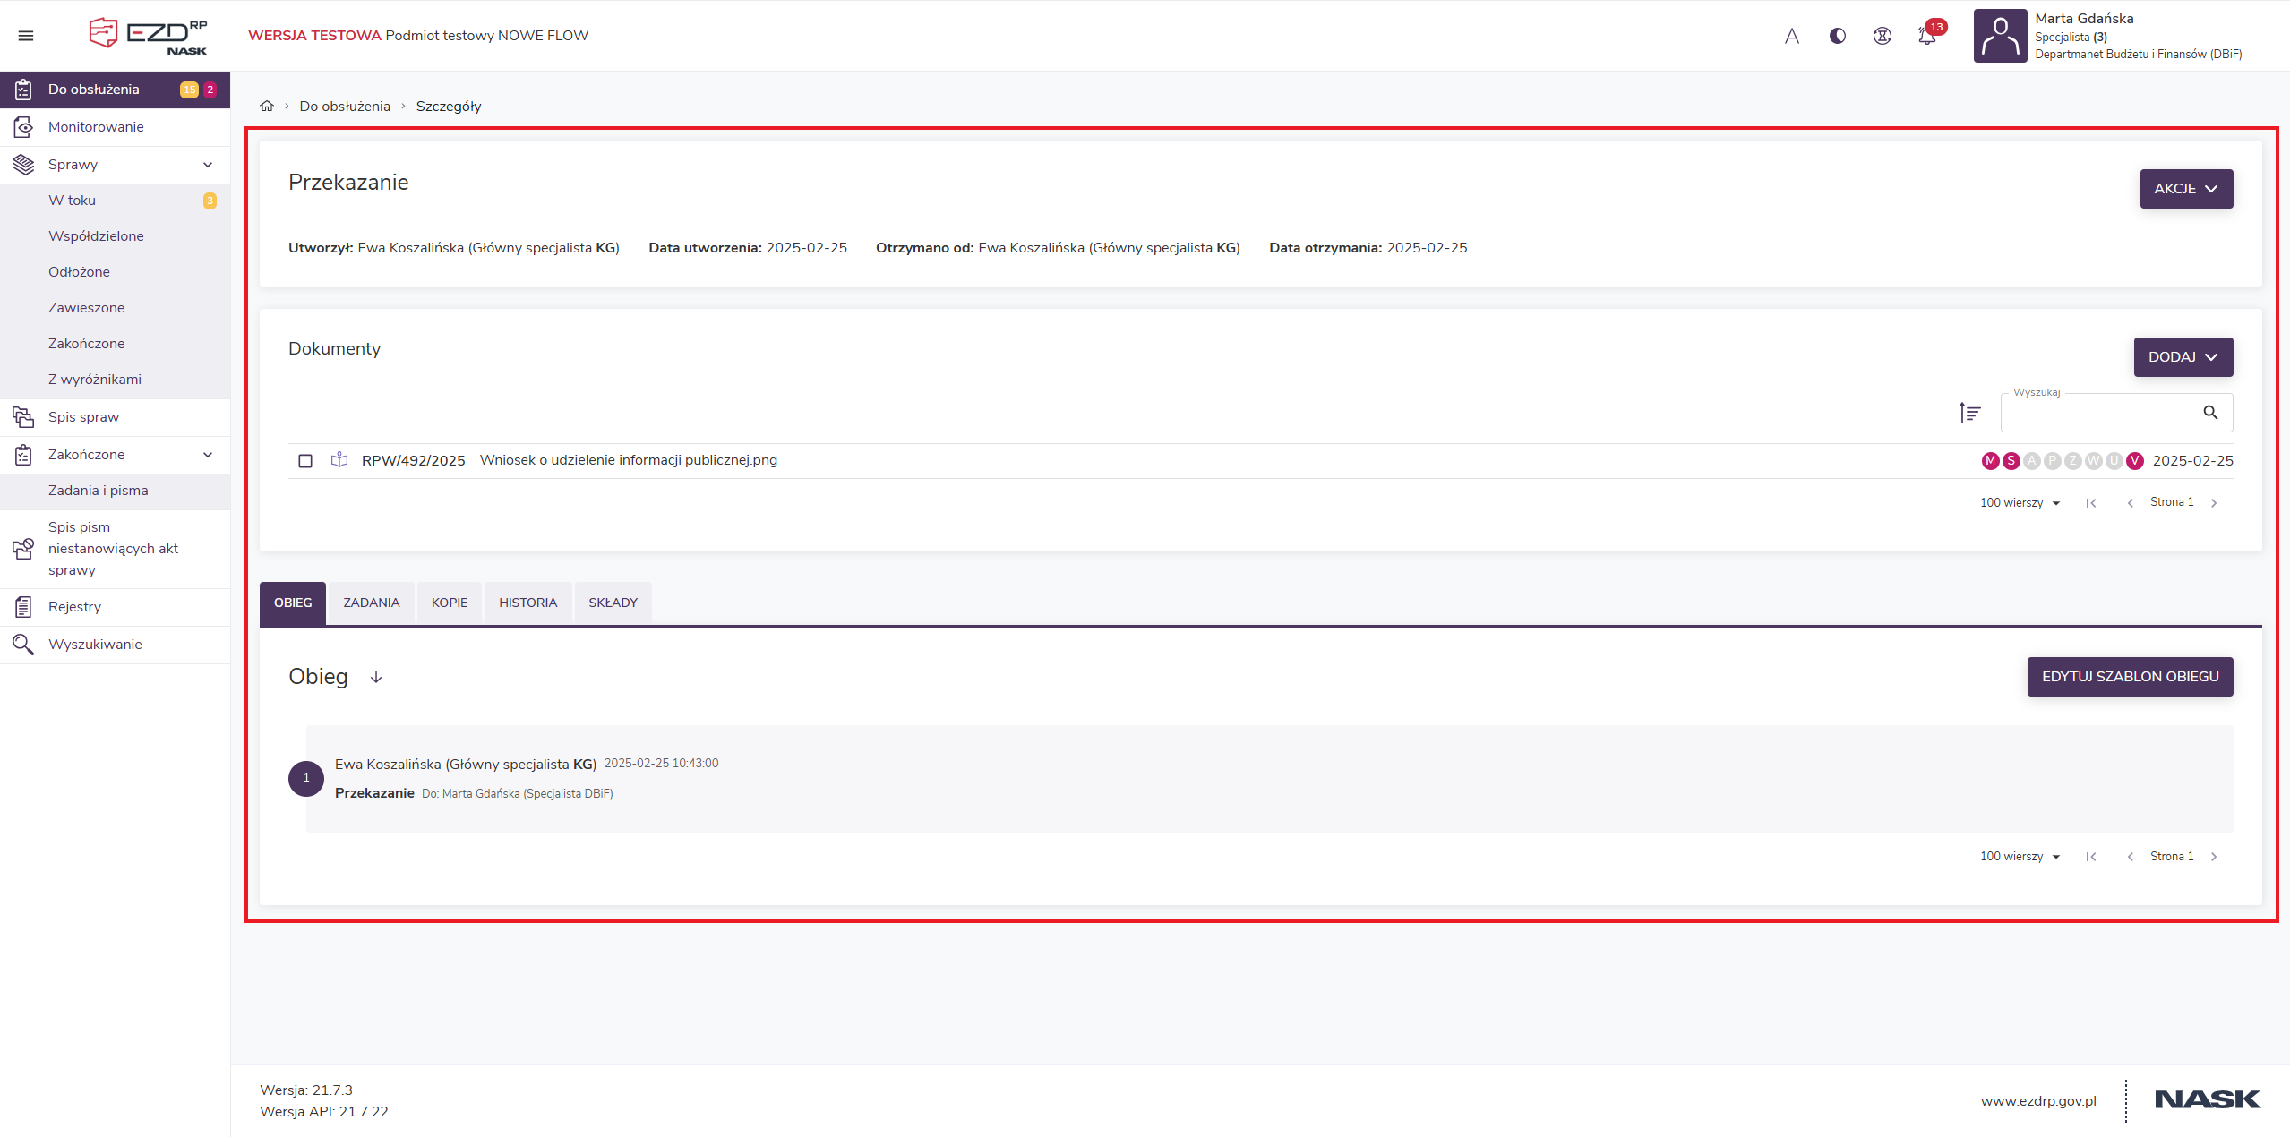This screenshot has width=2290, height=1137.
Task: Click the document type icon next to RPW/492/2025
Action: coord(339,460)
